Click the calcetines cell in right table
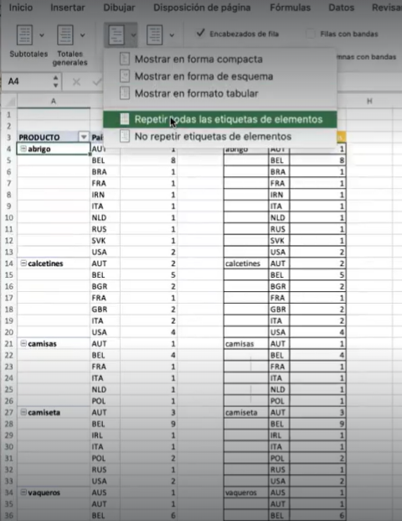402x521 pixels. click(x=246, y=263)
